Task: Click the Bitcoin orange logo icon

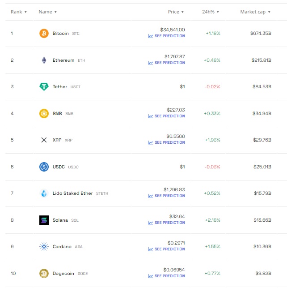Action: pos(44,34)
